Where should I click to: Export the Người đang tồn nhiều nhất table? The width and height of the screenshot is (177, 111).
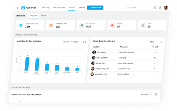[x=161, y=42]
